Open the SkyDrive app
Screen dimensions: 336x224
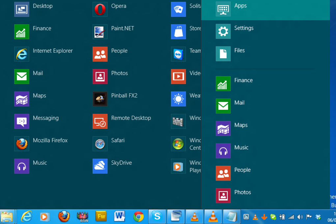(100, 166)
